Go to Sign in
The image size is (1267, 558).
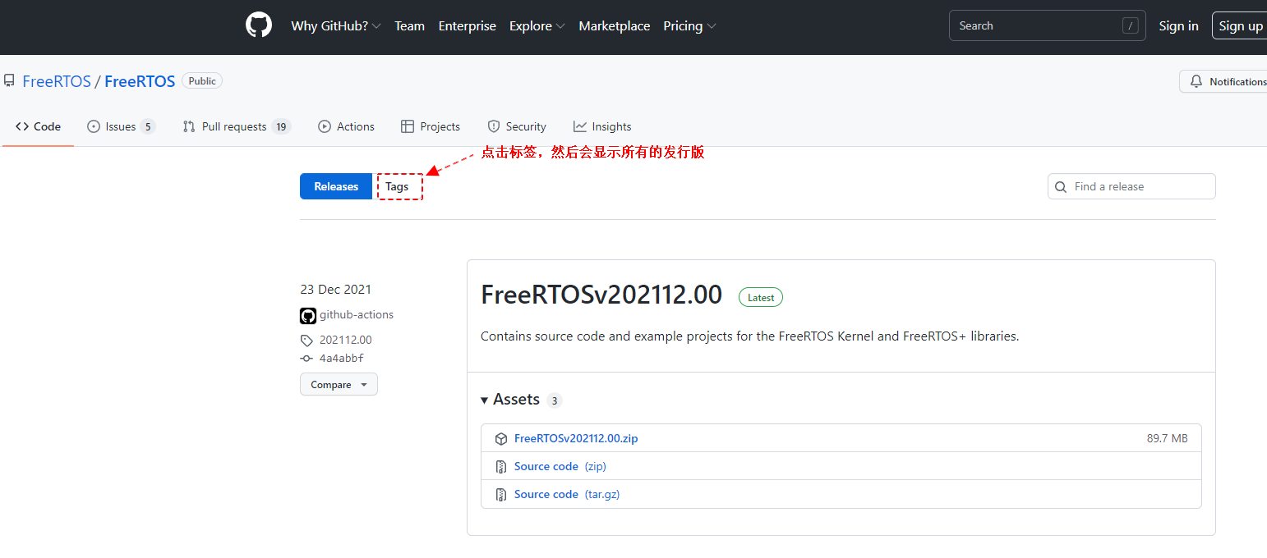pos(1178,26)
